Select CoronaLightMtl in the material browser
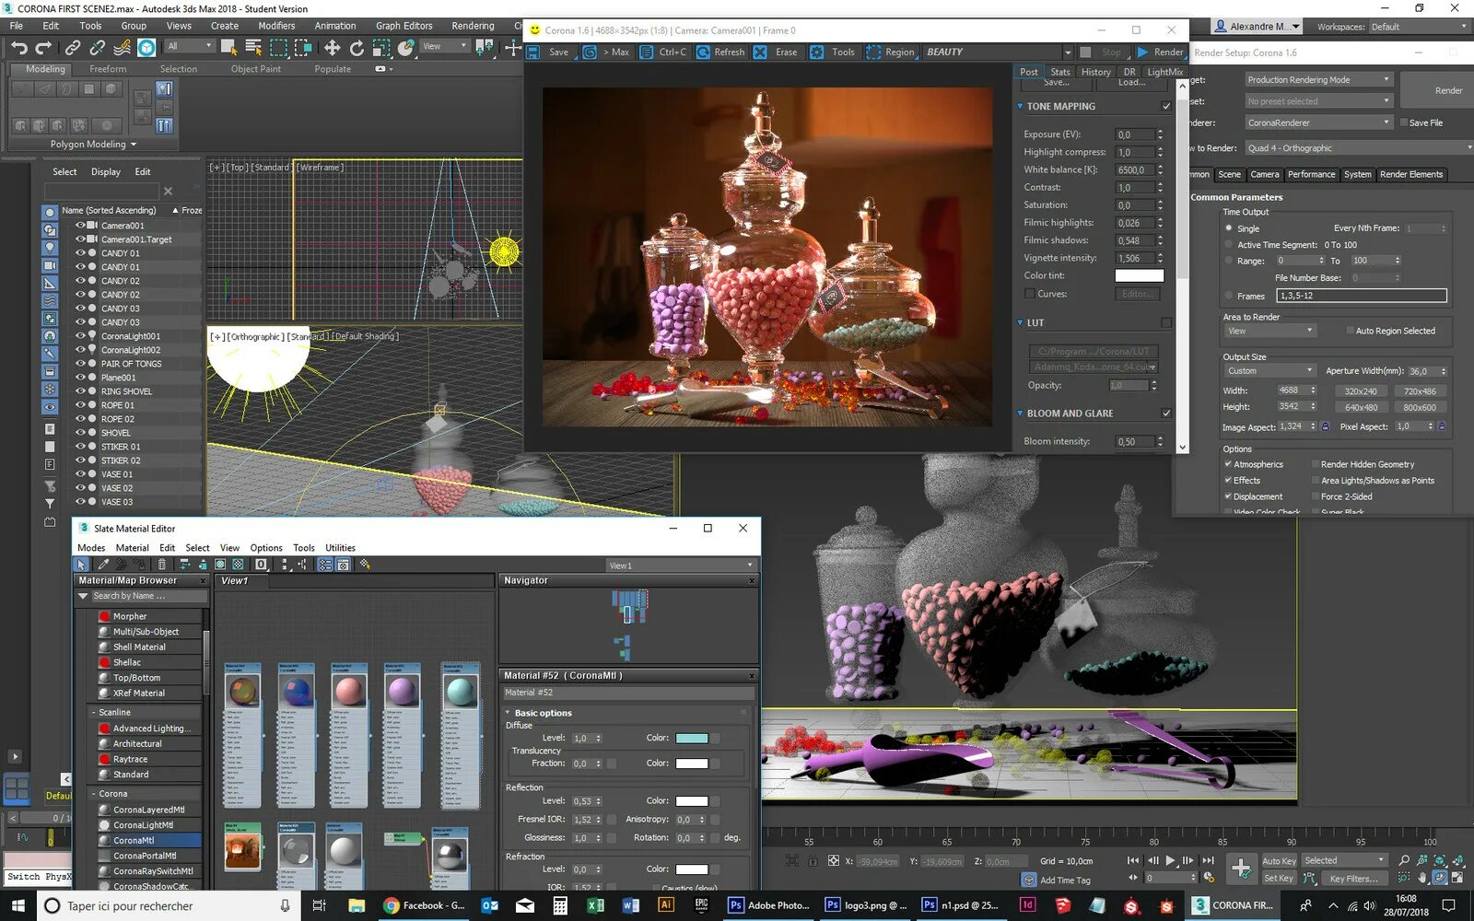This screenshot has height=921, width=1474. coord(149,825)
